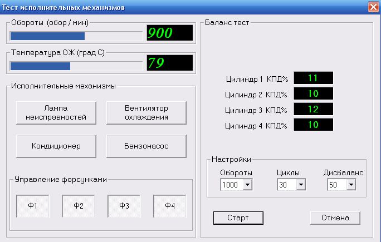
Task: Start the balance test with Старт
Action: coord(238,218)
